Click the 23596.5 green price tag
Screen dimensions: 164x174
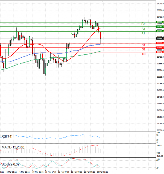coord(160,22)
